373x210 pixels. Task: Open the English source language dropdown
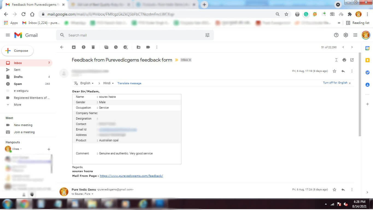[87, 83]
